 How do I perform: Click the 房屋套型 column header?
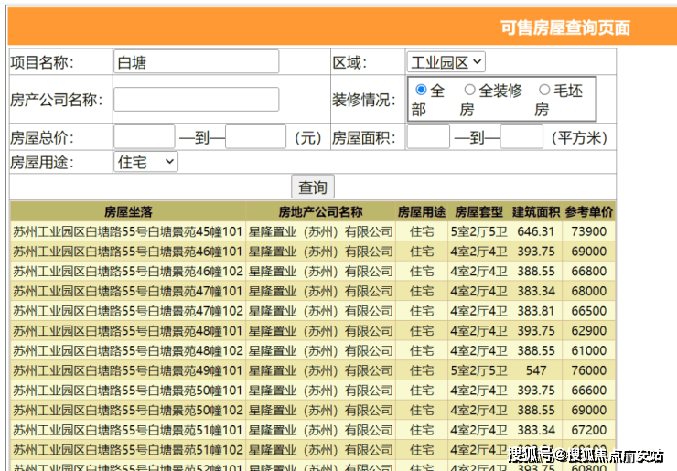point(479,211)
